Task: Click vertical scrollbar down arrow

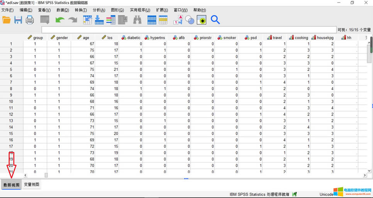Action: point(369,171)
